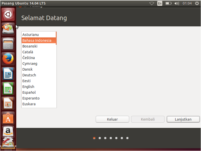
Task: Select Bahasa Indonesia in the language list
Action: click(x=39, y=40)
